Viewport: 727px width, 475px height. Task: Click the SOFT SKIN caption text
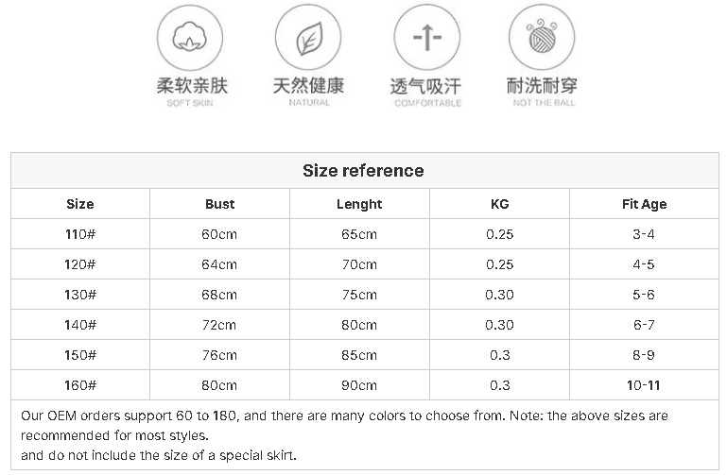[x=190, y=103]
